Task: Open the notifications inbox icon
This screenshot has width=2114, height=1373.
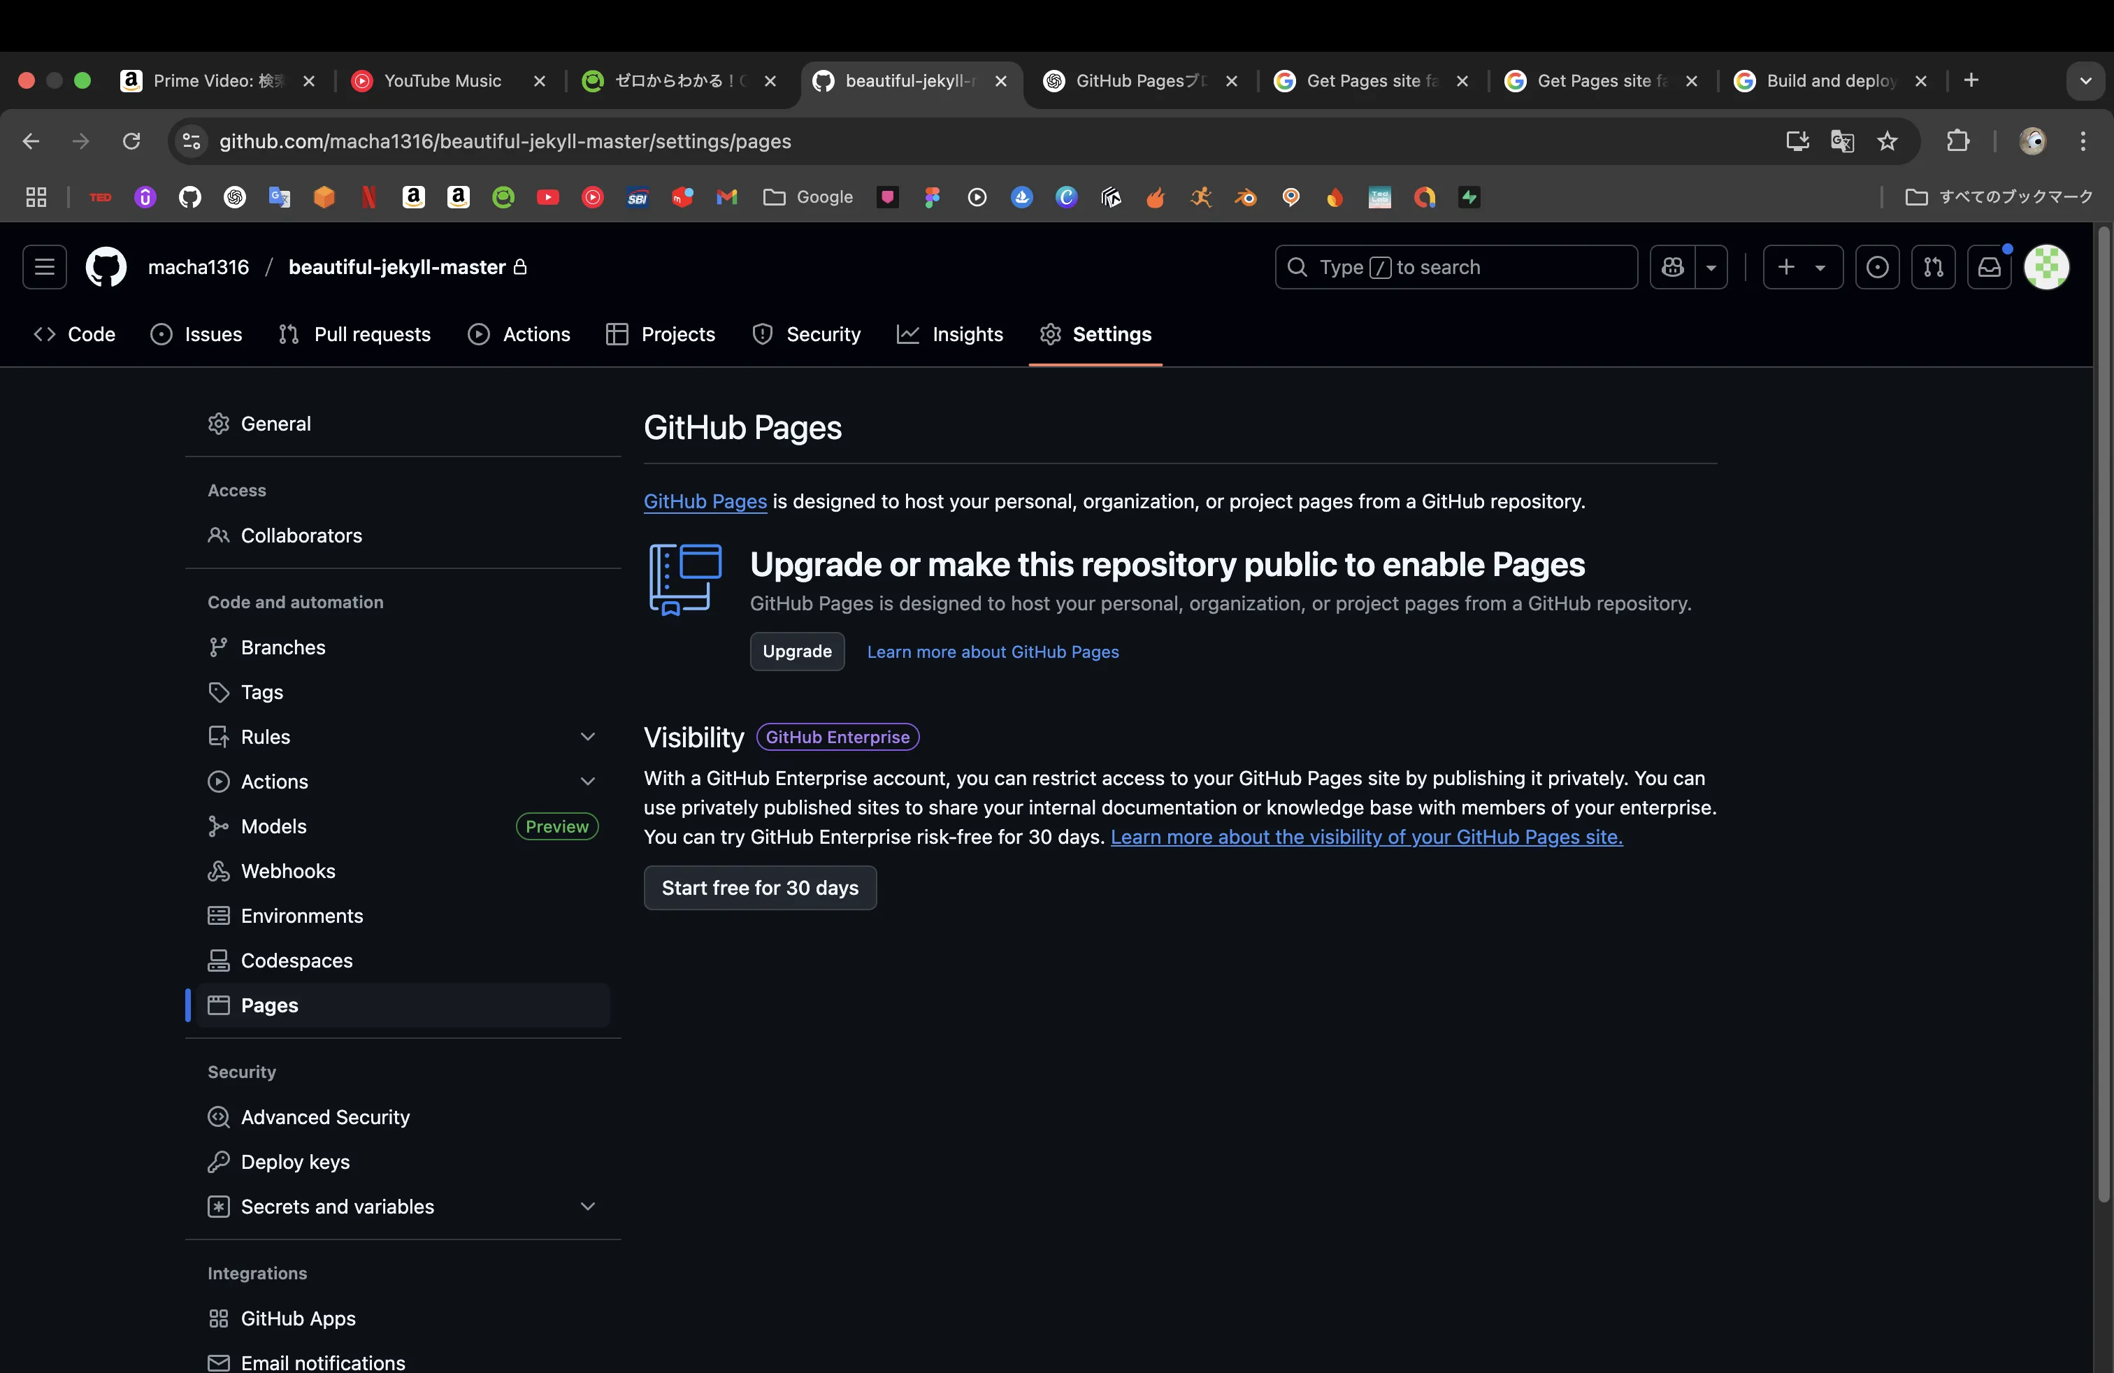Action: 1989,267
